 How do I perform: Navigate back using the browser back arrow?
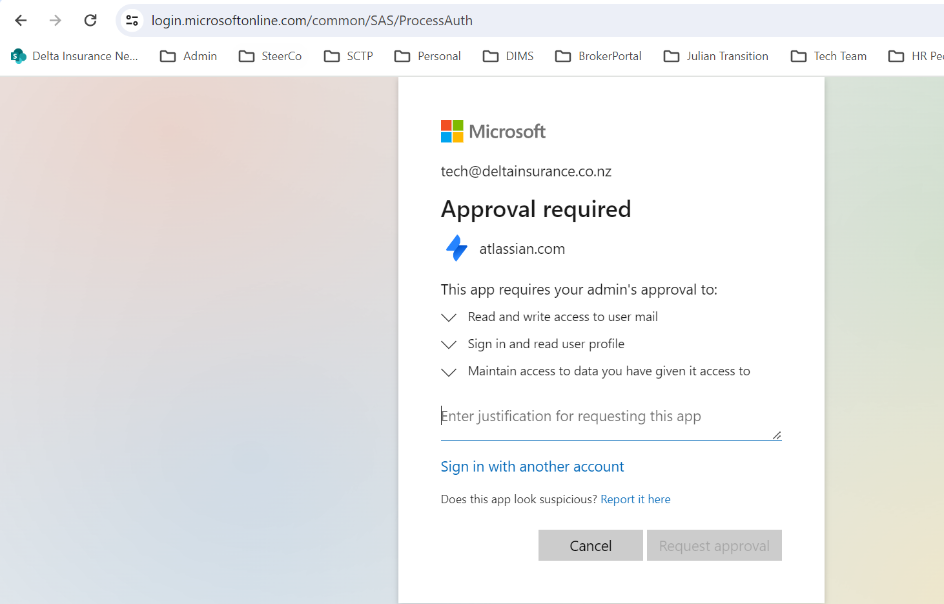pyautogui.click(x=20, y=20)
